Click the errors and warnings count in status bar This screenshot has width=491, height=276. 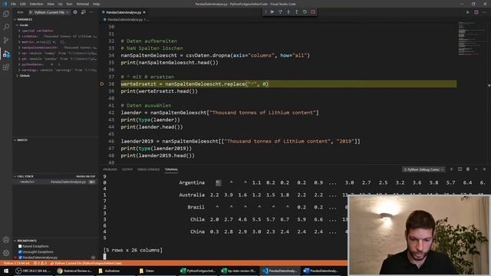pos(40,264)
